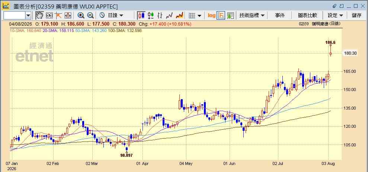Open the 技術指標 dropdown menu
The height and width of the screenshot is (172, 368).
(x=252, y=16)
